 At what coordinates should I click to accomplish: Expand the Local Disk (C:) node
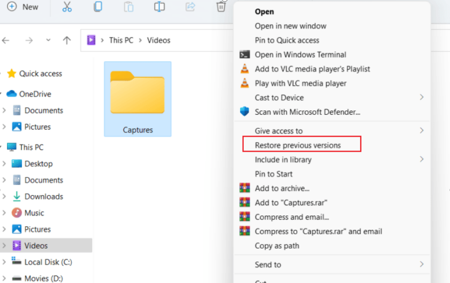[x=4, y=262]
